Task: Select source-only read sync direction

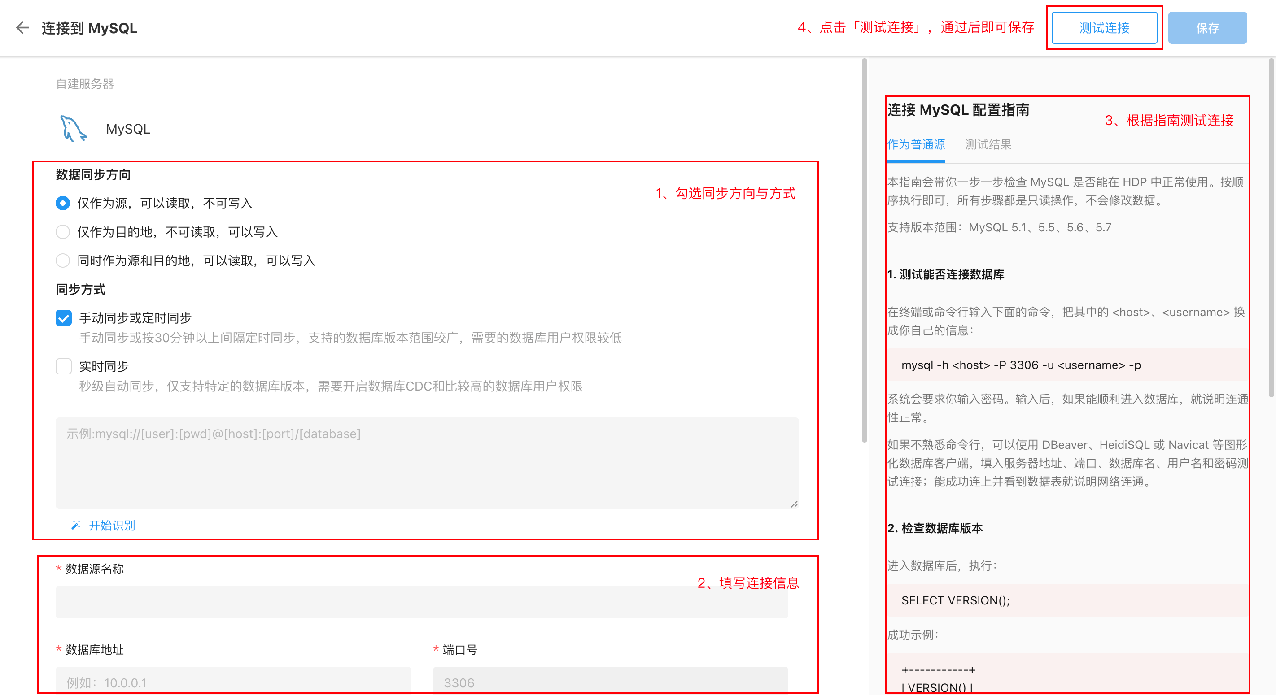Action: point(63,203)
